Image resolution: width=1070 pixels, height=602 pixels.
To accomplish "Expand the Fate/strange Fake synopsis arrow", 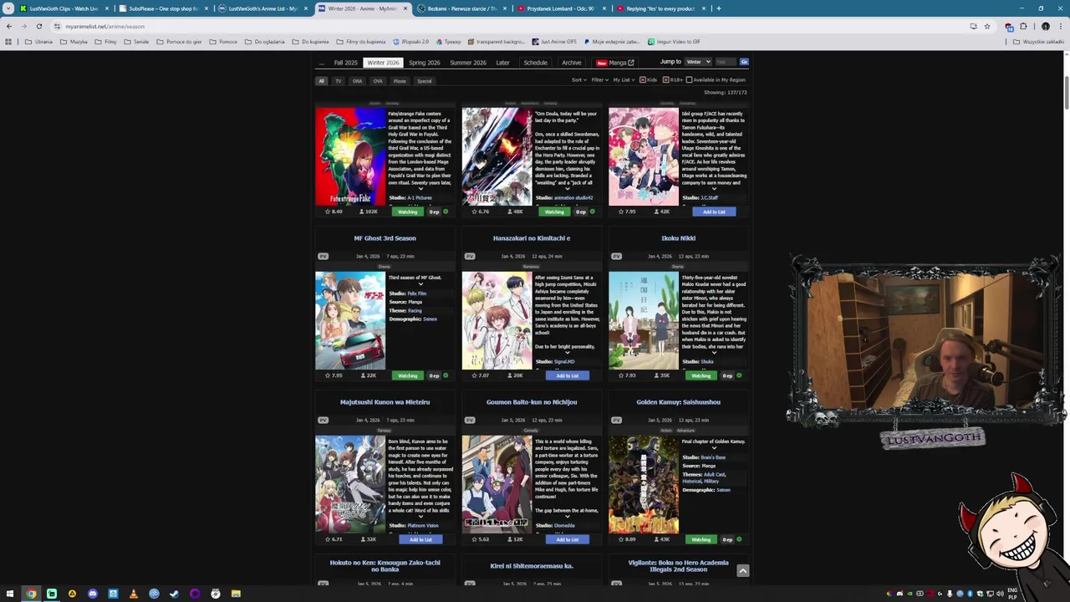I will pyautogui.click(x=420, y=189).
